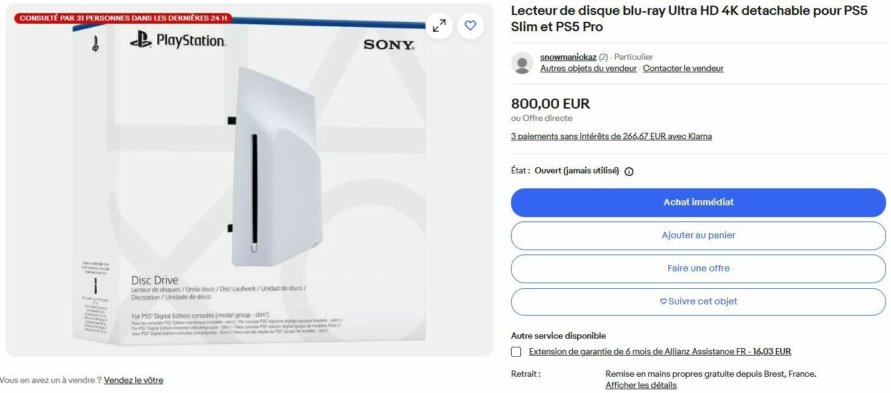Screen dimensions: 891x393
Task: Follow item with Suivre cet objet
Action: click(x=698, y=301)
